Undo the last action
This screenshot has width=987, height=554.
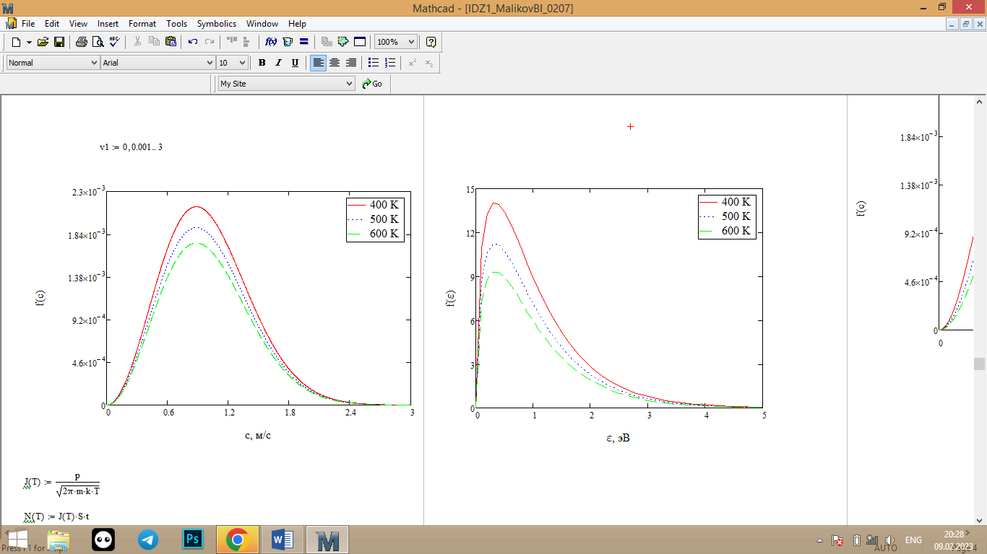(x=193, y=42)
